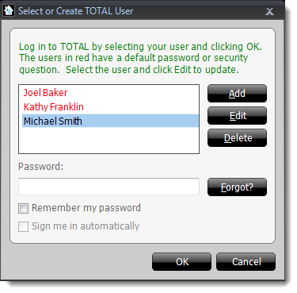Open Edit for the selected user
The height and width of the screenshot is (293, 297).
coord(237,116)
